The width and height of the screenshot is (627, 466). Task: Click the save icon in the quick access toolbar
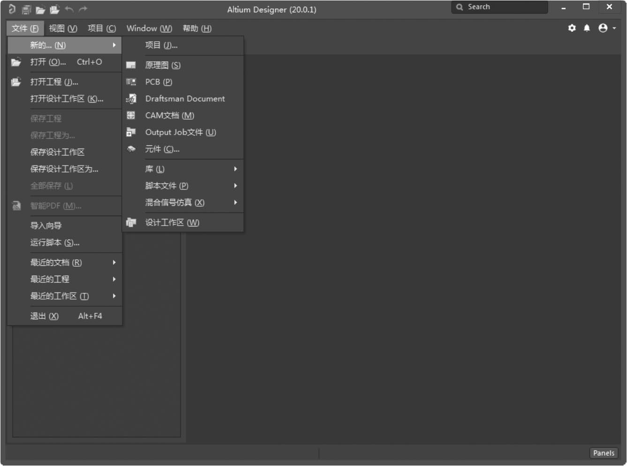[x=26, y=9]
